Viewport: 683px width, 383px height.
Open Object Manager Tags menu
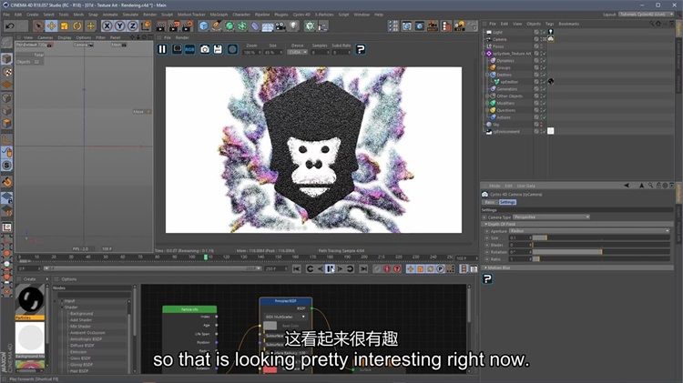pos(550,24)
